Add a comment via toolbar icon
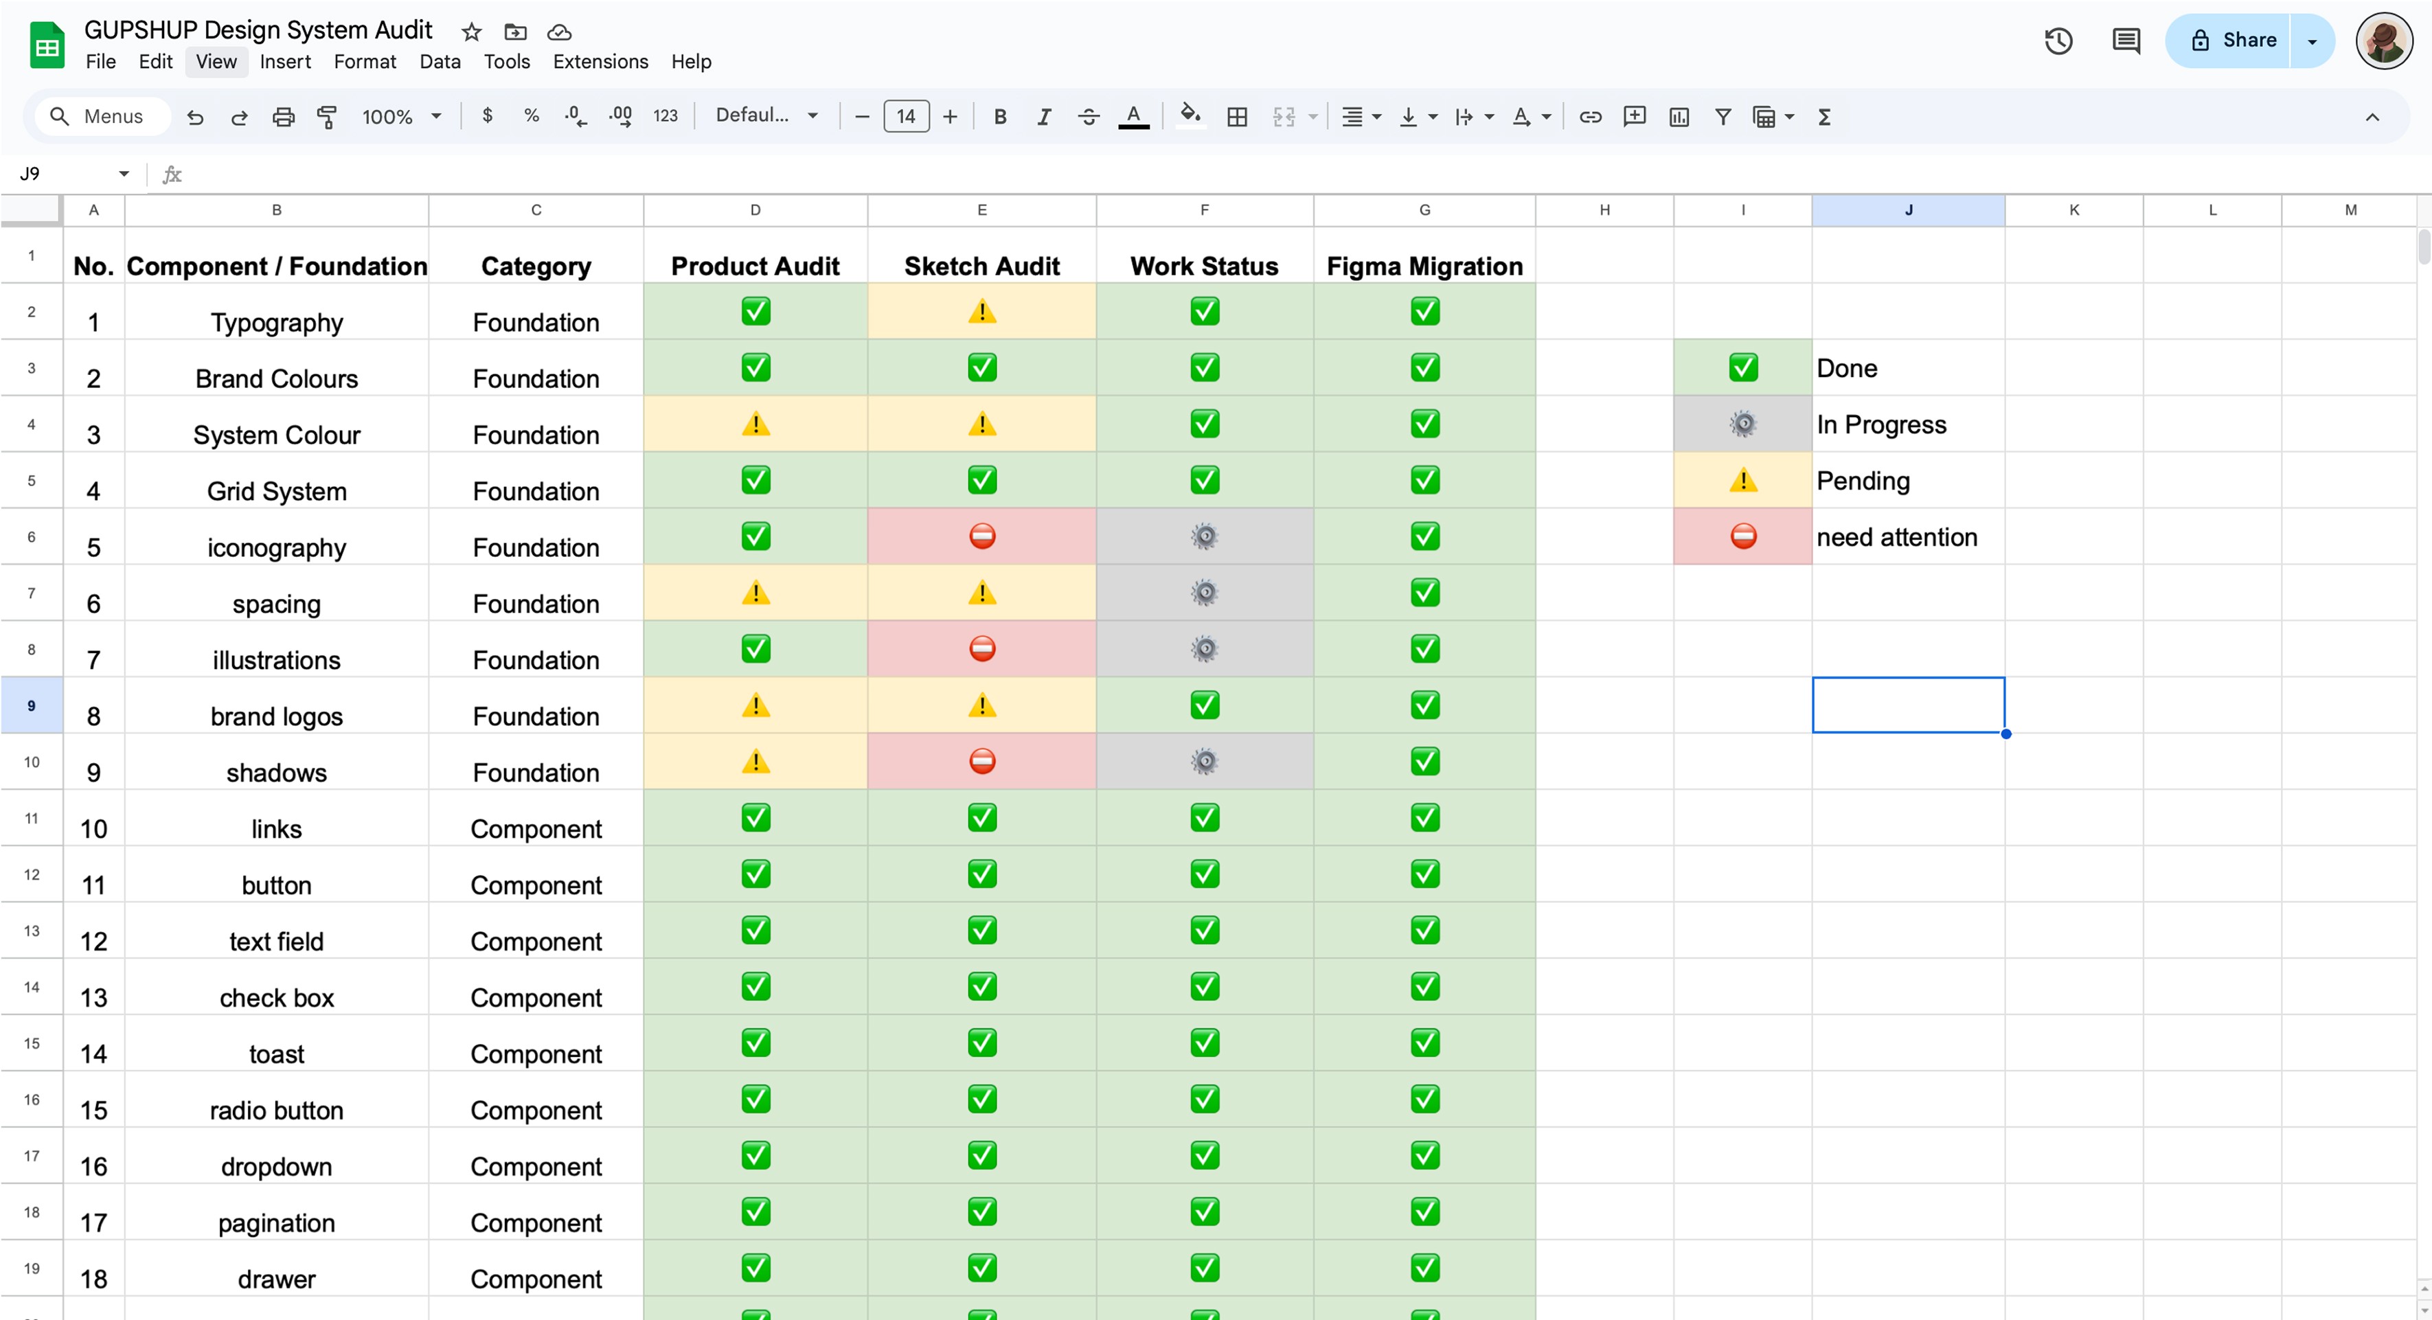Screen dimensions: 2432x1320 1634,117
